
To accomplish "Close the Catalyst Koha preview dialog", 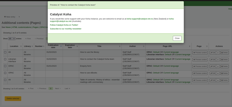I will click(x=177, y=38).
